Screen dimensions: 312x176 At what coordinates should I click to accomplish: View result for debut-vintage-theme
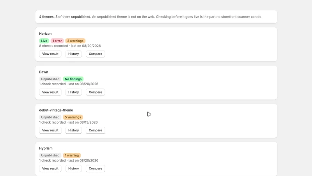pyautogui.click(x=50, y=130)
